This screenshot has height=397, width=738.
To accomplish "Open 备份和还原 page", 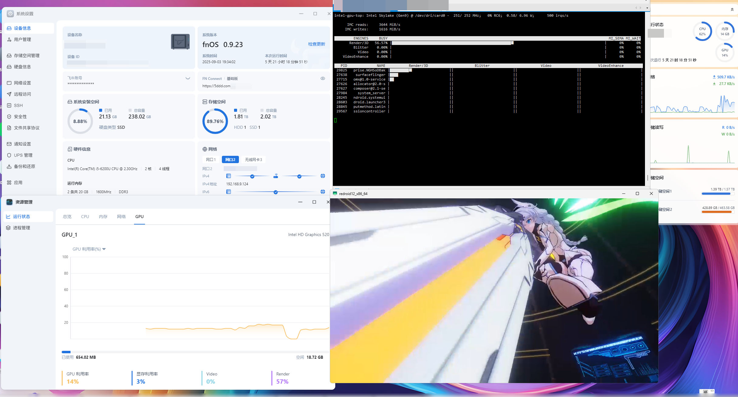I will click(24, 166).
